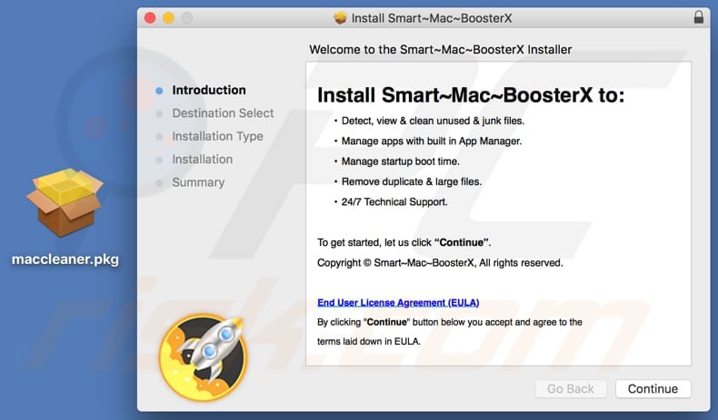Close the installer with the red button
This screenshot has height=420, width=718.
point(150,18)
